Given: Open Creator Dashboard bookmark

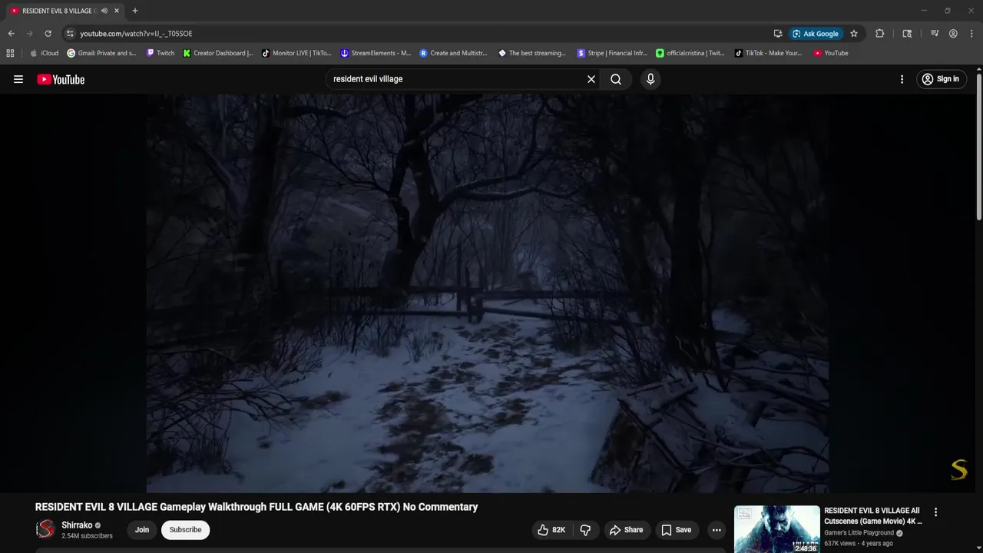Looking at the screenshot, I should coord(218,53).
